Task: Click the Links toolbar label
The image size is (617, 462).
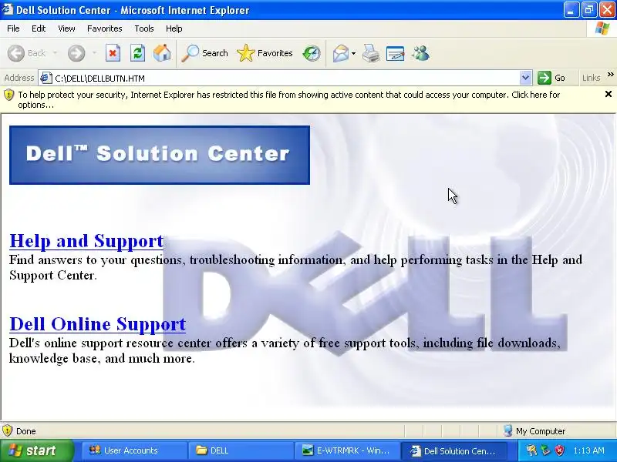Action: click(x=591, y=79)
